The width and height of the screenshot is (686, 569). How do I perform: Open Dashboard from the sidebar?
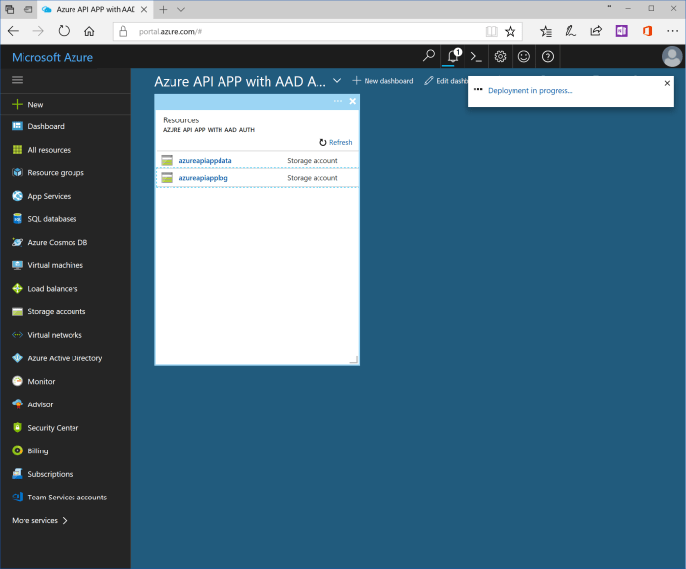coord(46,126)
